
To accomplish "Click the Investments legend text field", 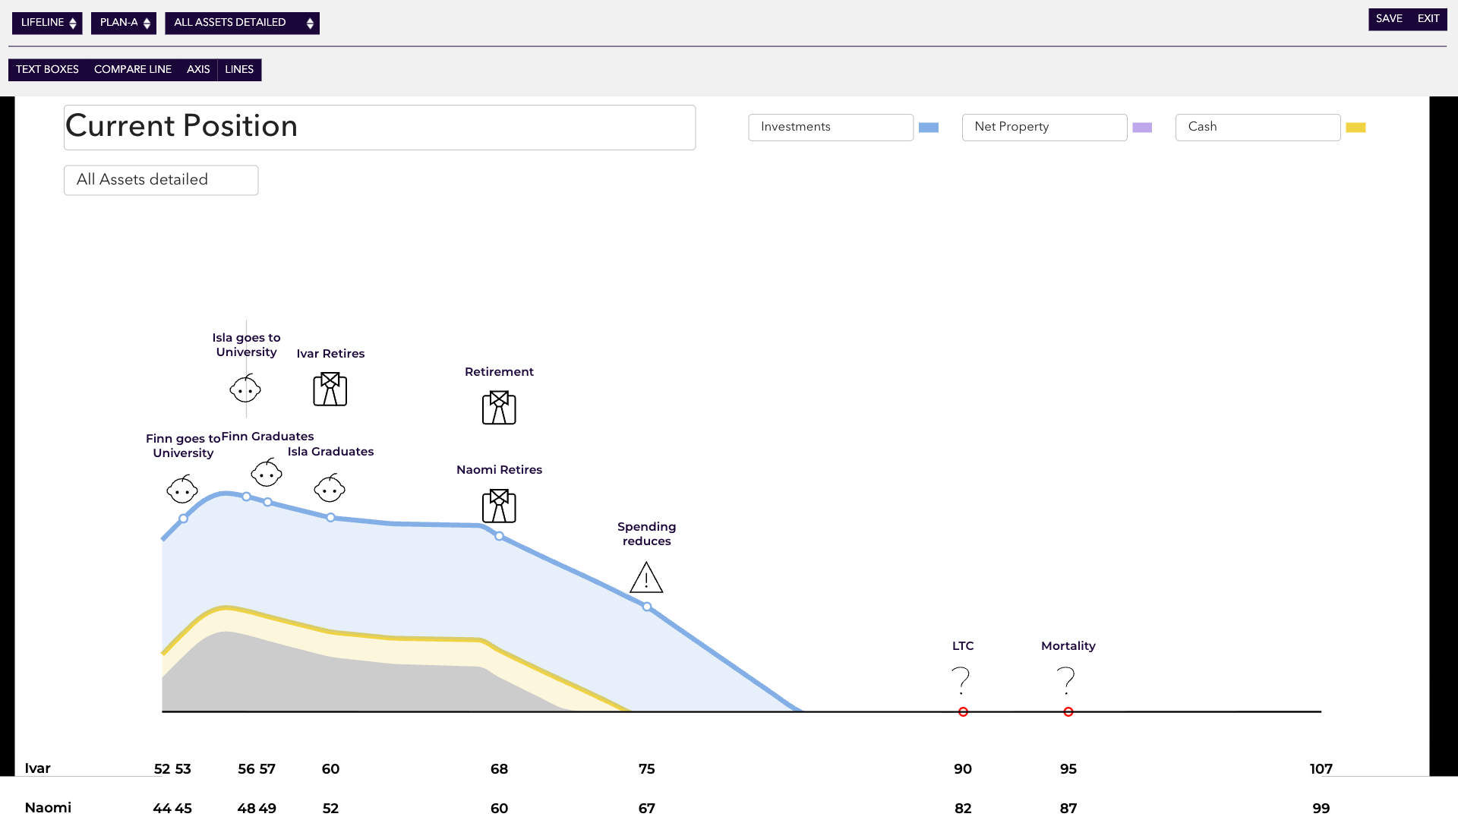I will coord(831,128).
